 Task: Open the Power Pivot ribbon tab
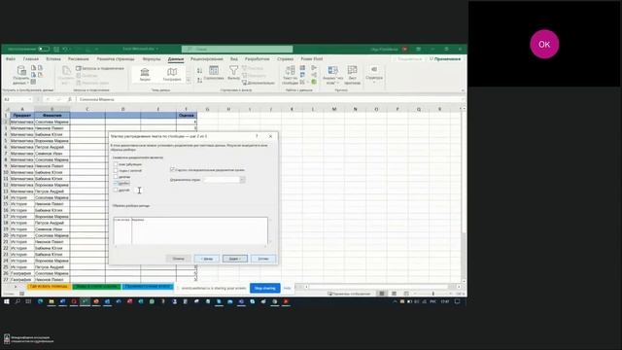click(312, 59)
